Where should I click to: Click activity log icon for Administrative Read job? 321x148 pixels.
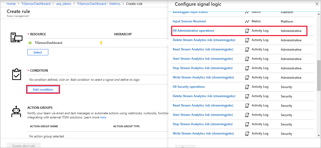[247, 50]
